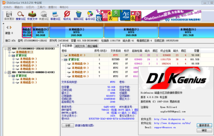Click the volume GUID value B353C708
The height and width of the screenshot is (136, 214).
pyautogui.click(x=112, y=119)
